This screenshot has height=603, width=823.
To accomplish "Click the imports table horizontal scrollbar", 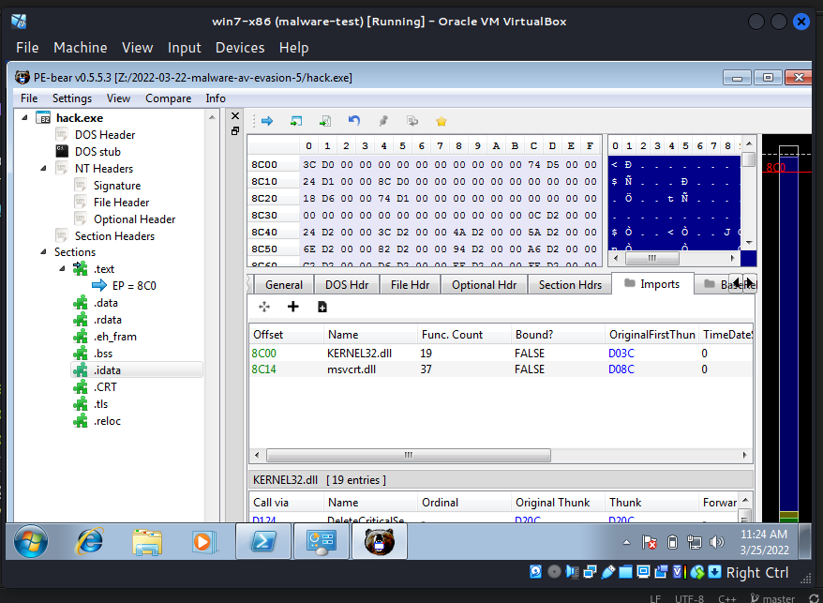I will [407, 456].
